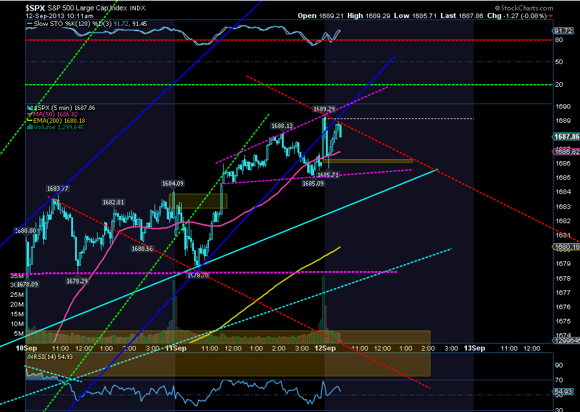Viewport: 580px width, 412px height.
Task: Click the "EMA(200) 1680.18" legend text
Action: (x=59, y=120)
